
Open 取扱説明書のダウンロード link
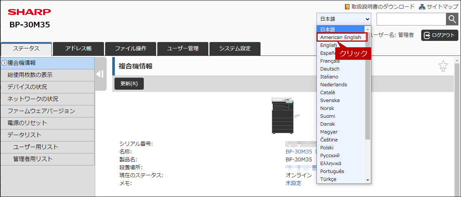[x=383, y=6]
